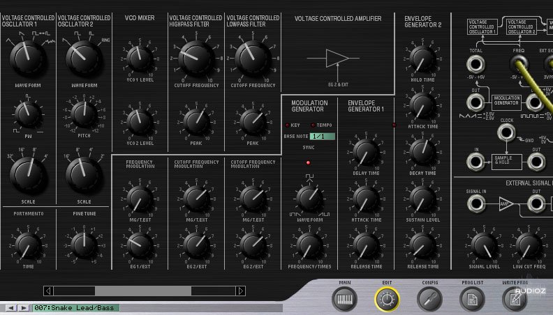This screenshot has height=315, width=553.
Task: Click the SIGNAL IN patch jack
Action: pos(475,203)
